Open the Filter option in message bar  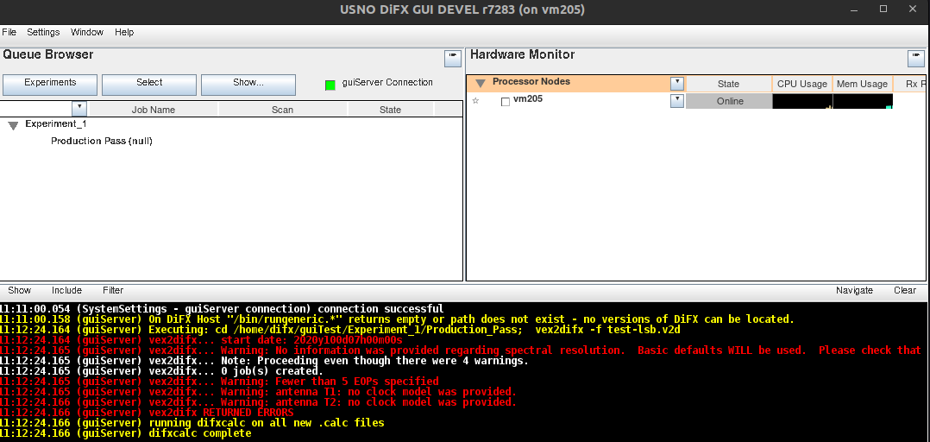(113, 290)
